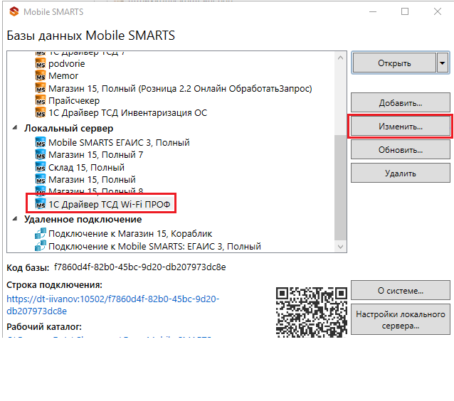Click the Обновить... button
This screenshot has height=401, width=454.
401,149
